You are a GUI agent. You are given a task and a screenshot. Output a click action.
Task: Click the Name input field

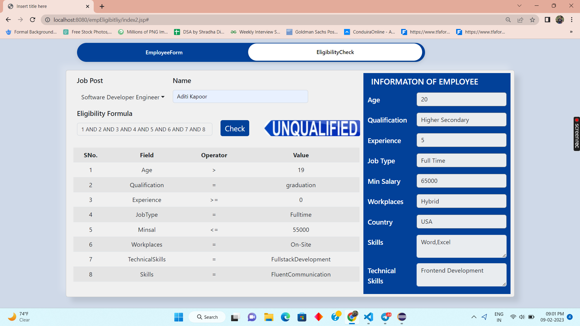coord(240,97)
